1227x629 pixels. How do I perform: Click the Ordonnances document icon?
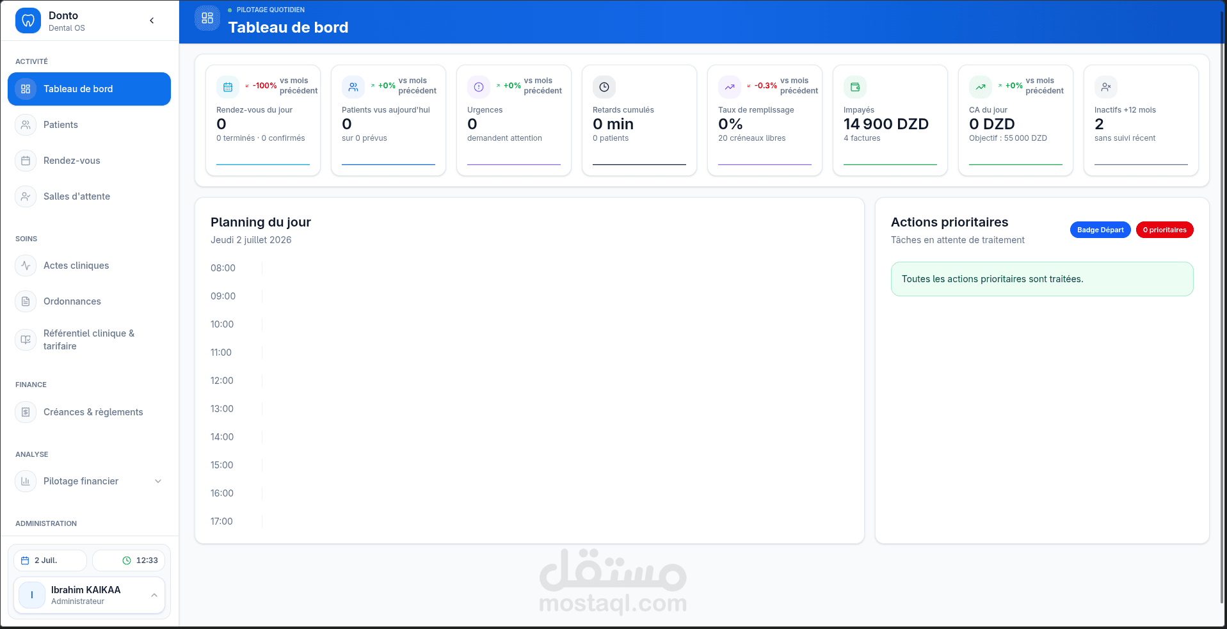(x=26, y=301)
